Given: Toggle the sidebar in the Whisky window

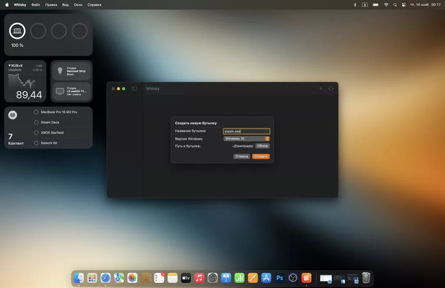Looking at the screenshot, I should tap(135, 88).
